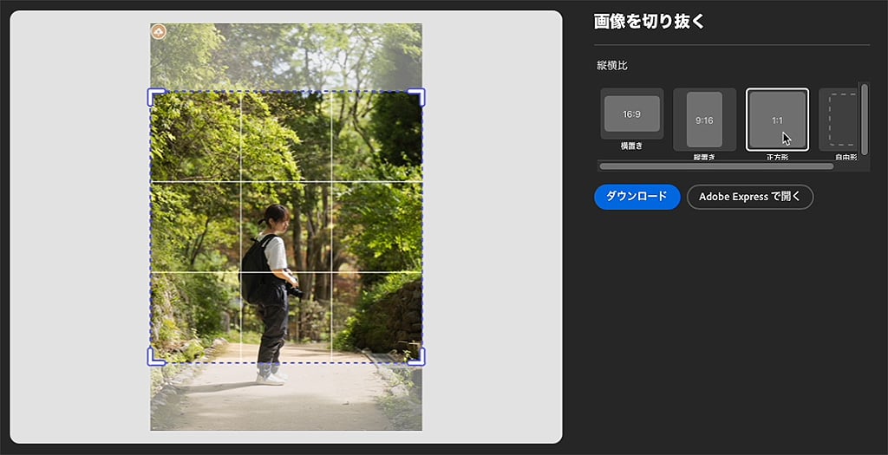This screenshot has width=888, height=455.
Task: Click the blue ダウンロード button
Action: (637, 197)
